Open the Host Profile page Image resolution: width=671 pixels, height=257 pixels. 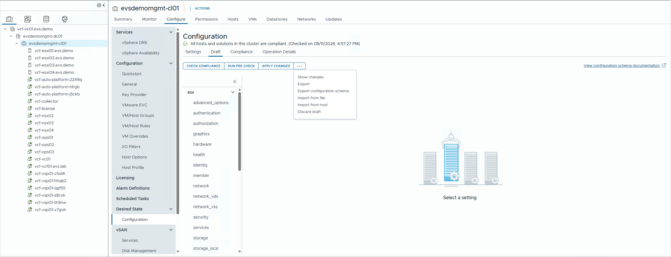coord(133,167)
